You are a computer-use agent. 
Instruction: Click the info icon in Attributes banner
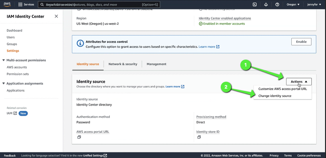(80, 44)
